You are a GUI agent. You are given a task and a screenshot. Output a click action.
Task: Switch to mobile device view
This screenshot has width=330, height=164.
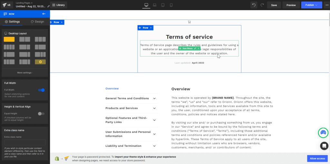click(171, 5)
